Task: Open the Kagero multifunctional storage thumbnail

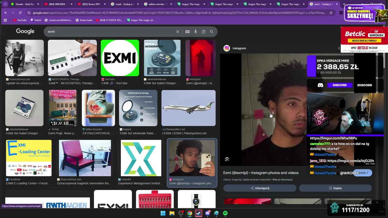Action: (x=138, y=108)
